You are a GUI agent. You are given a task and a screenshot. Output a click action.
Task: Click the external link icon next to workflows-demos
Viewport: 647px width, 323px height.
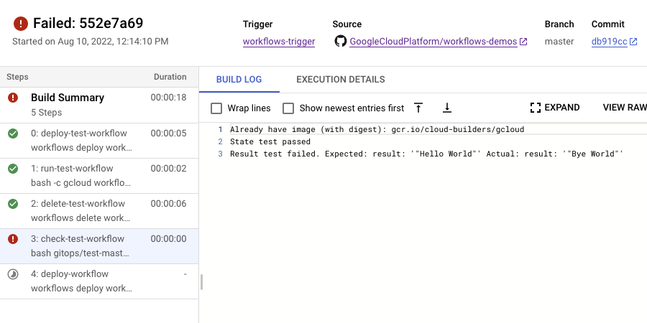point(523,42)
